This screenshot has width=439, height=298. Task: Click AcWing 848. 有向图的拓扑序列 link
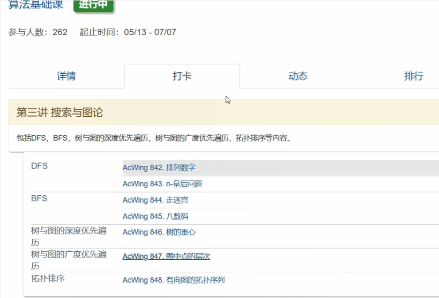[173, 280]
